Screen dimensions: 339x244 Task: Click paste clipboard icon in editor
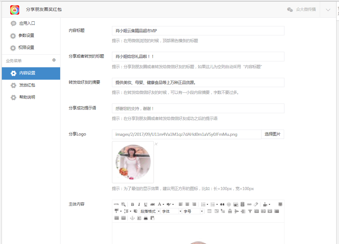tap(152, 218)
